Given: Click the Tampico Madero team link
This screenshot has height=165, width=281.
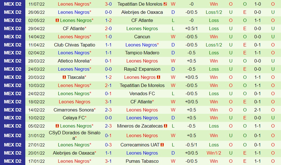Looking at the screenshot, I should [142, 53].
